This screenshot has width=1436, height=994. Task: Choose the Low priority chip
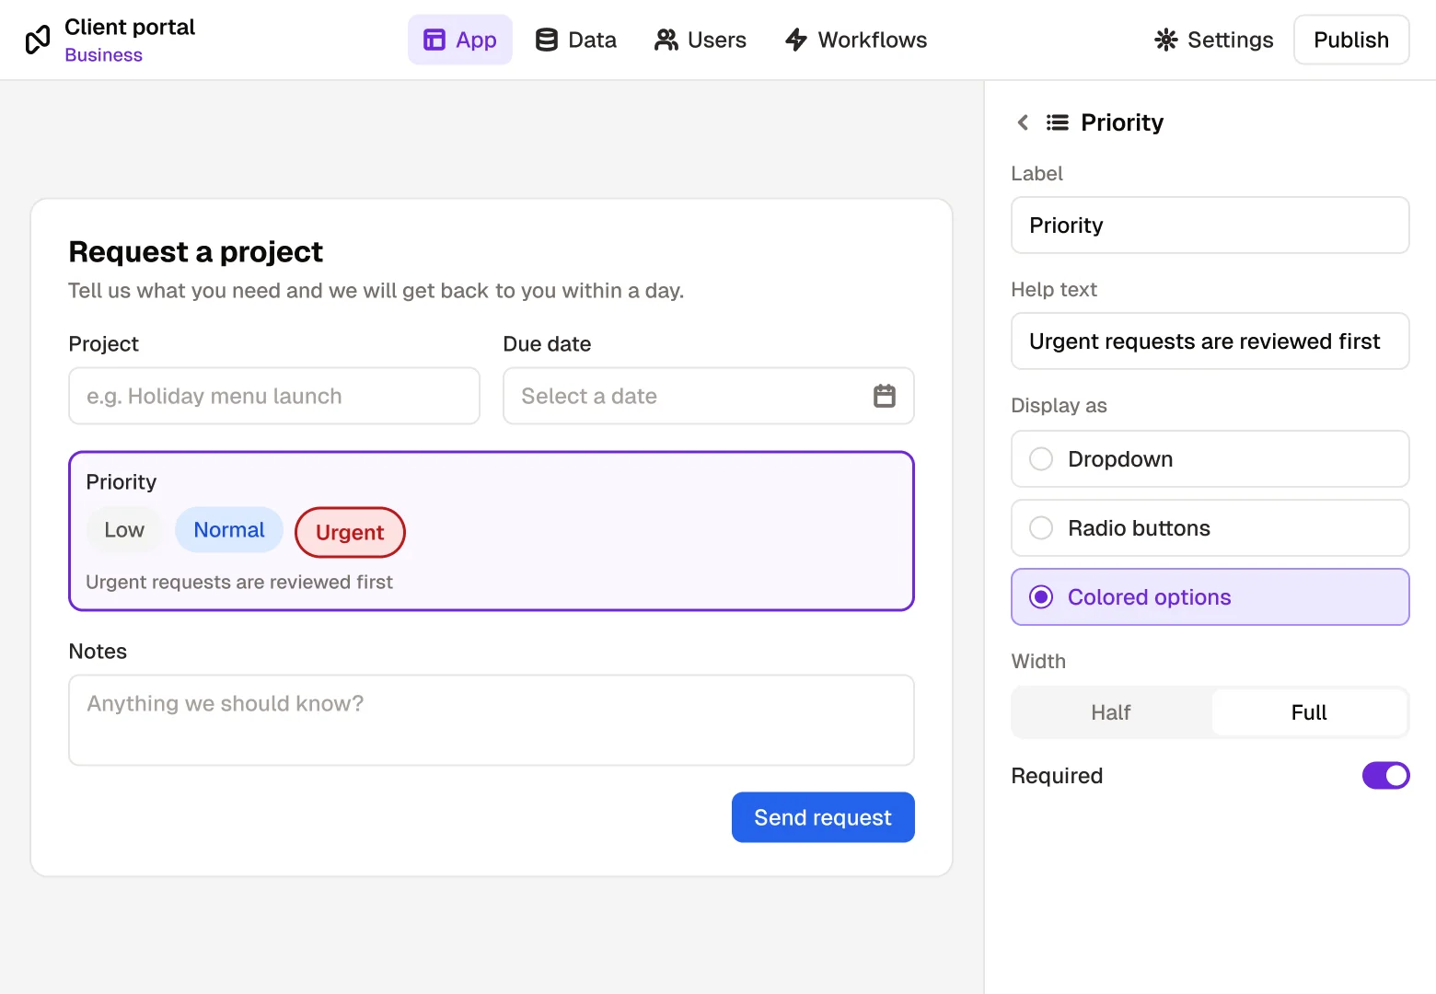[124, 530]
